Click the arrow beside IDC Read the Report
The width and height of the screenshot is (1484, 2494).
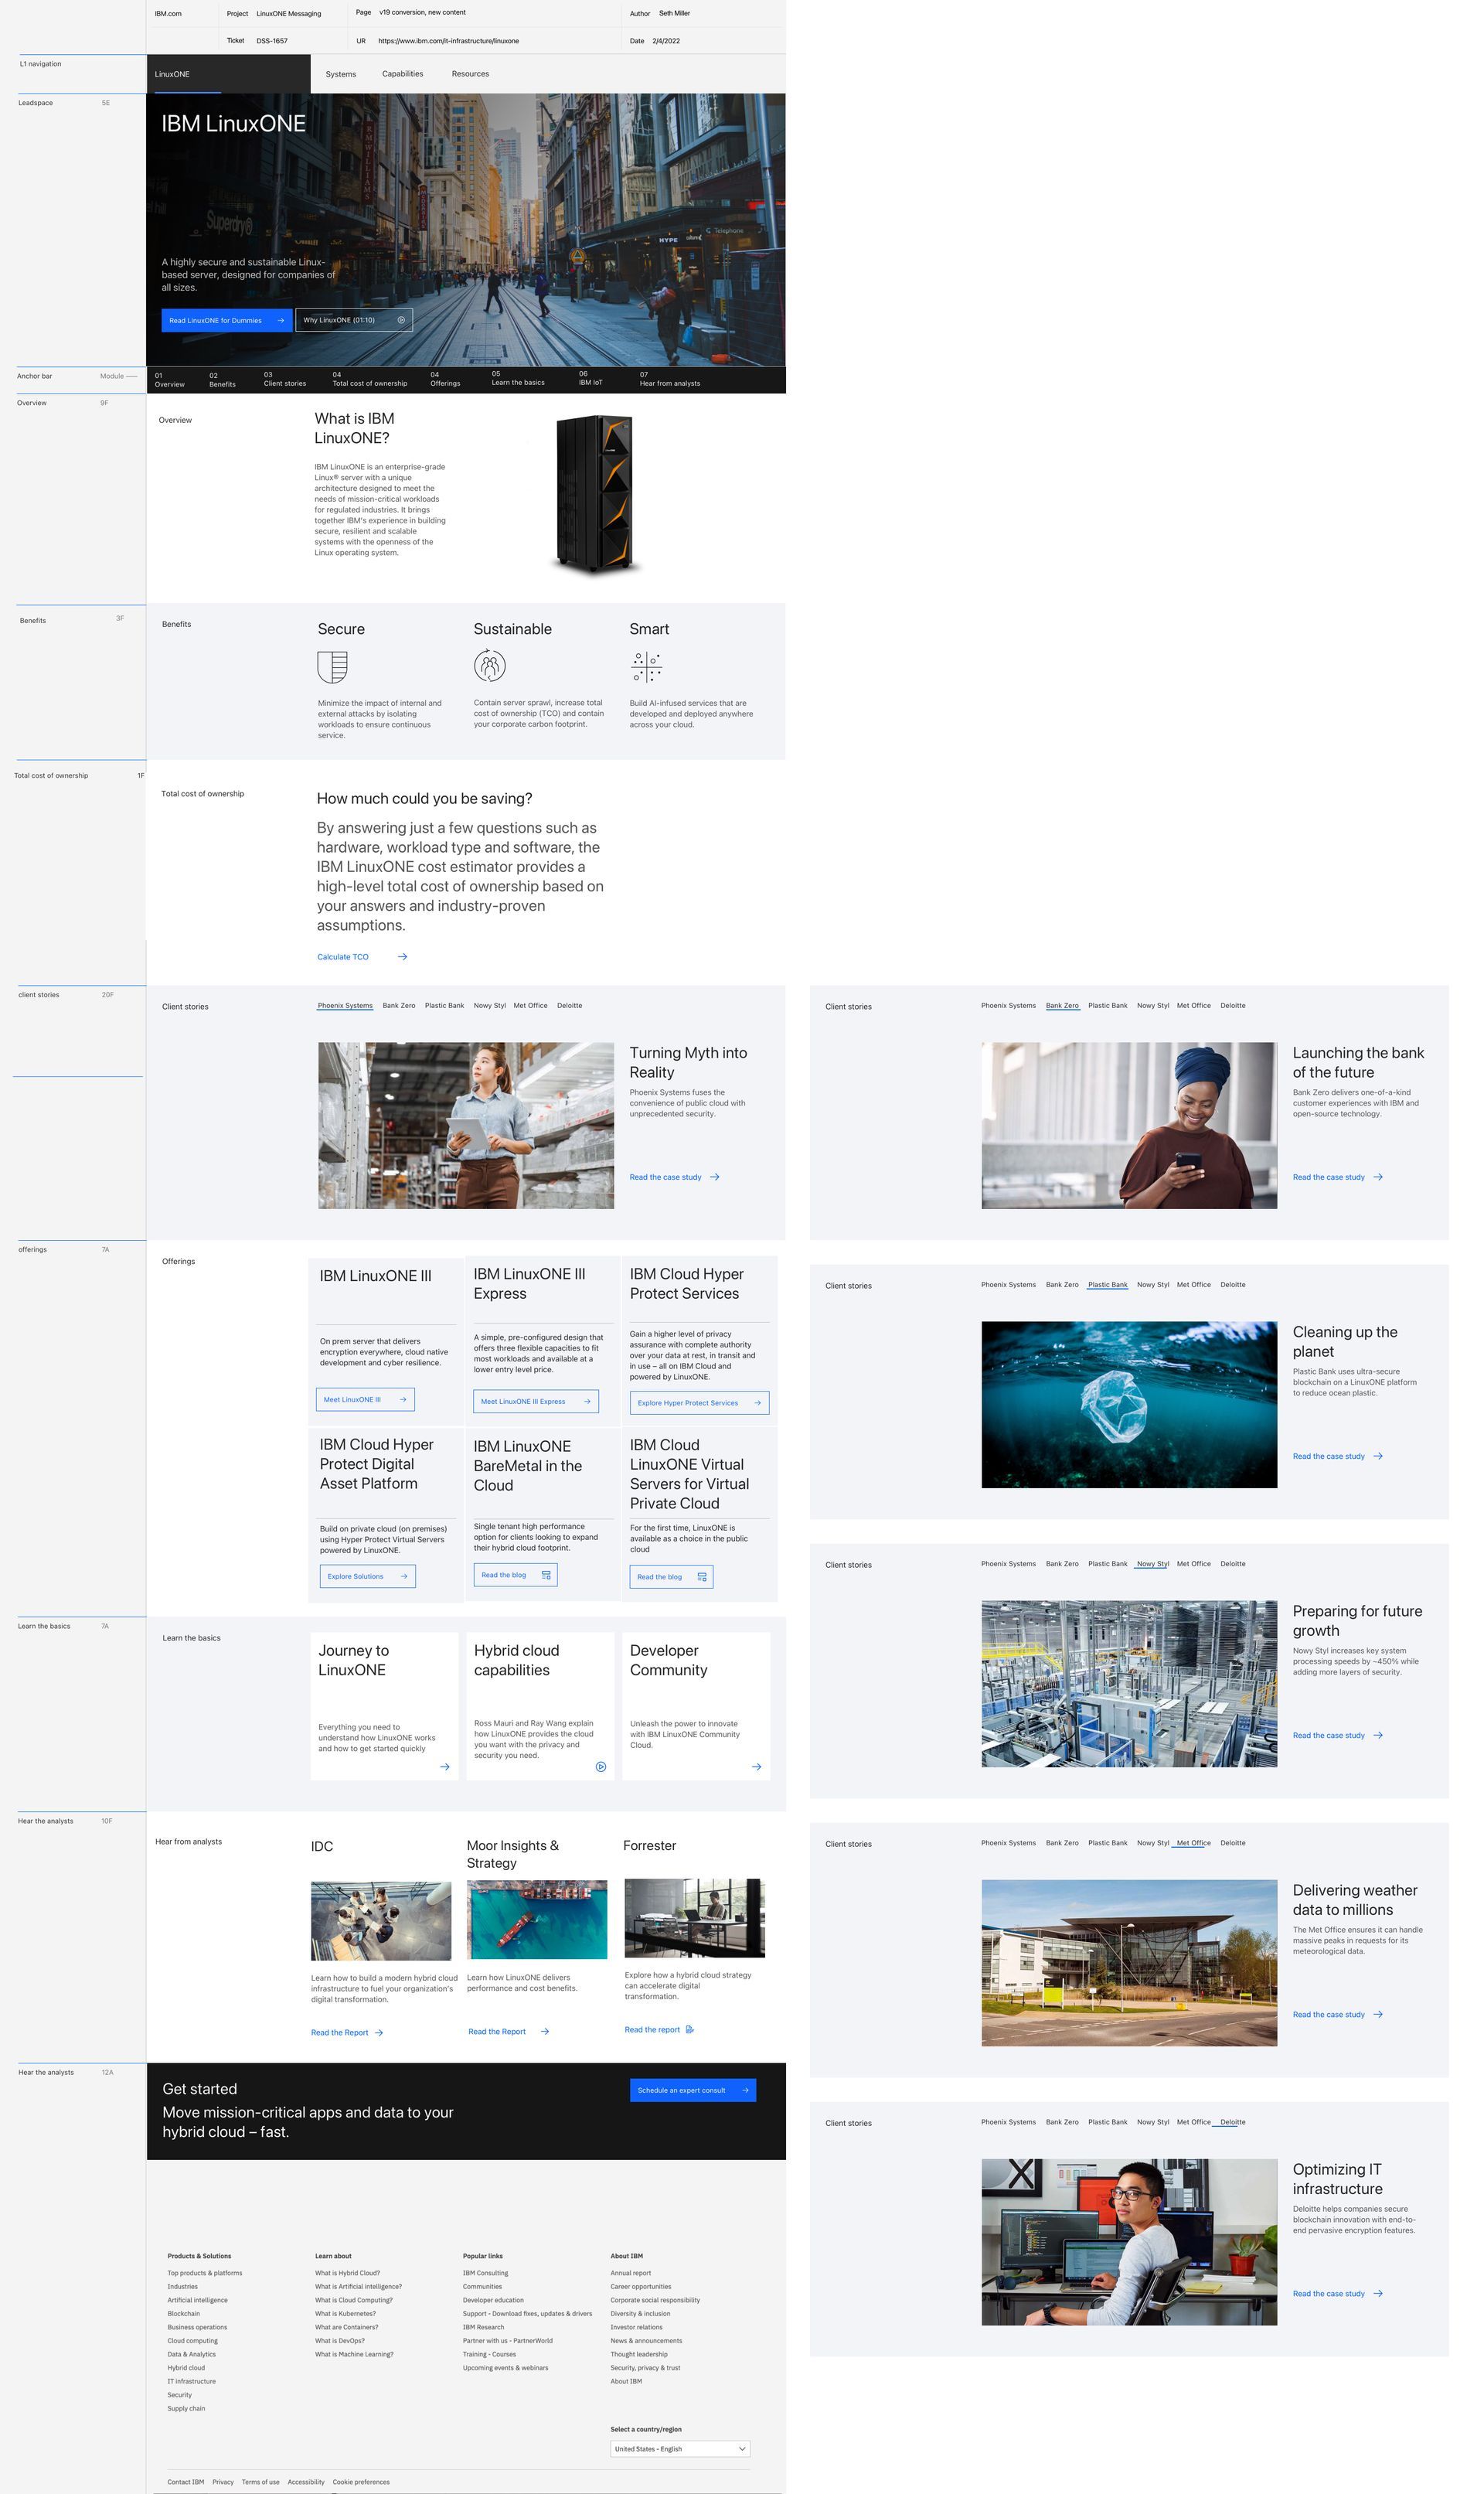pyautogui.click(x=379, y=2032)
